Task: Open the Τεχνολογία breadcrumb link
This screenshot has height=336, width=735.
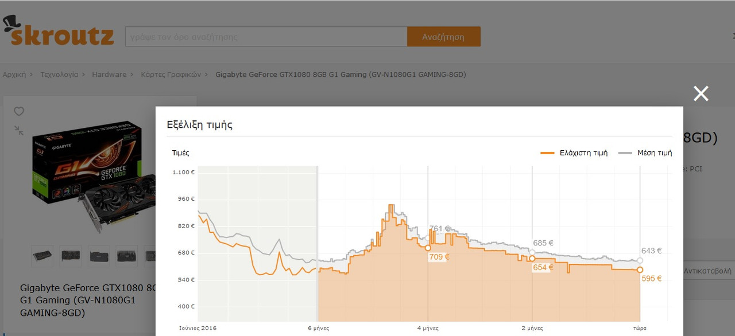Action: click(x=59, y=75)
